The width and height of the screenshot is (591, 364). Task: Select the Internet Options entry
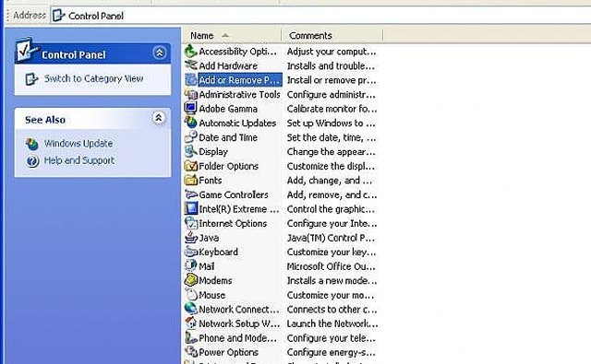233,223
